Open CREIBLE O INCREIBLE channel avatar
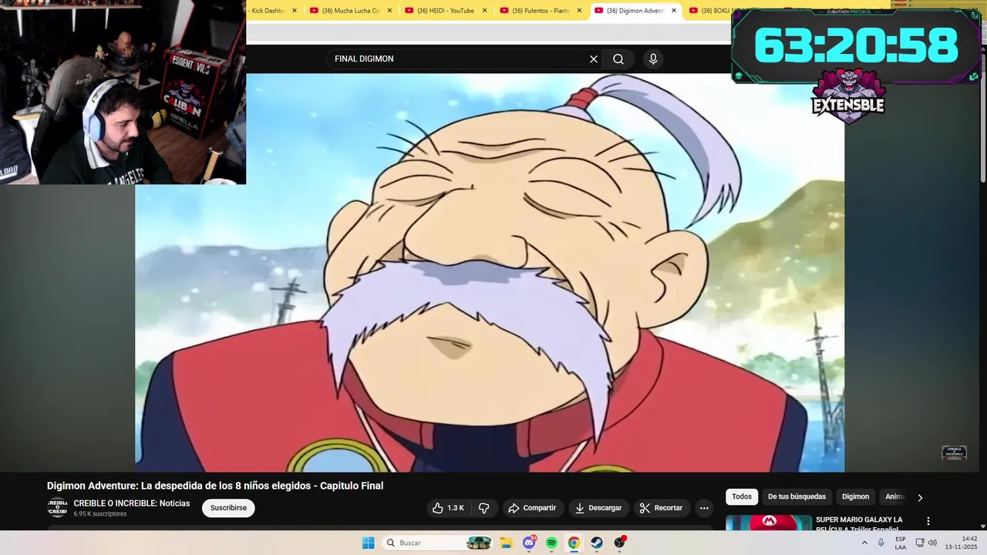 (x=57, y=508)
